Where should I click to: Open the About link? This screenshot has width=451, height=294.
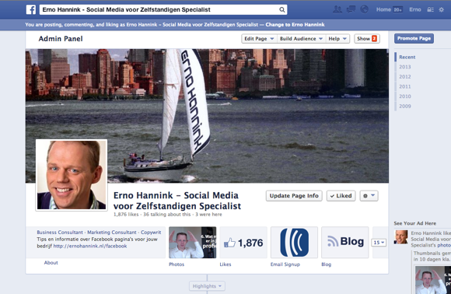coord(51,263)
